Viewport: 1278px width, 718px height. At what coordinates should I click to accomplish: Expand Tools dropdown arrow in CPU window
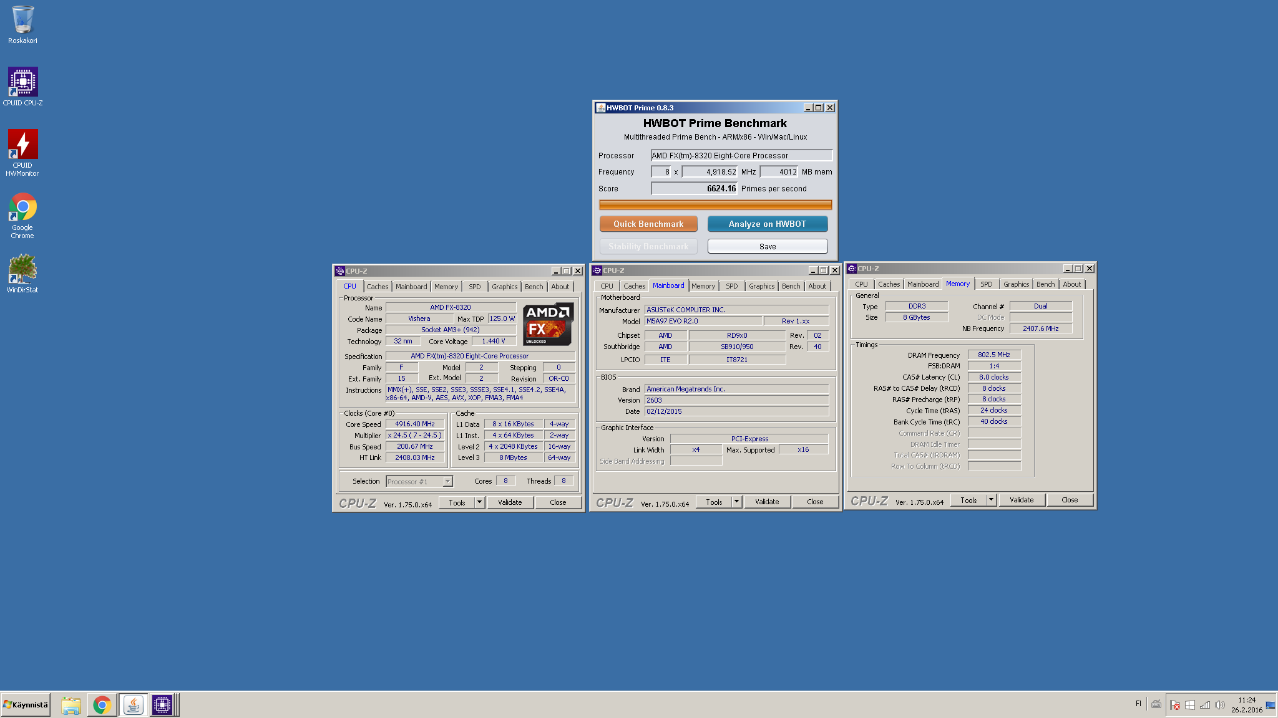(x=479, y=502)
